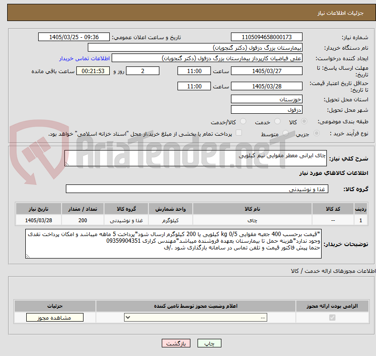The image size is (376, 356).
Task: Click the remaining time 00:21:53 field
Action: point(93,71)
